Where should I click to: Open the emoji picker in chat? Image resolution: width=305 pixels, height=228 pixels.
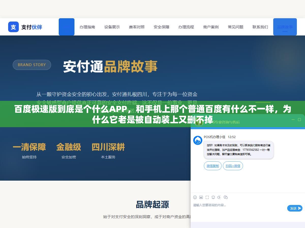pos(195,197)
